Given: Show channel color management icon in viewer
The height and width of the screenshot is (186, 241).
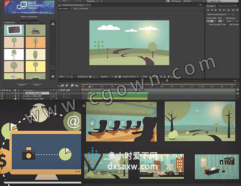Looking at the screenshot, I should tap(98, 77).
